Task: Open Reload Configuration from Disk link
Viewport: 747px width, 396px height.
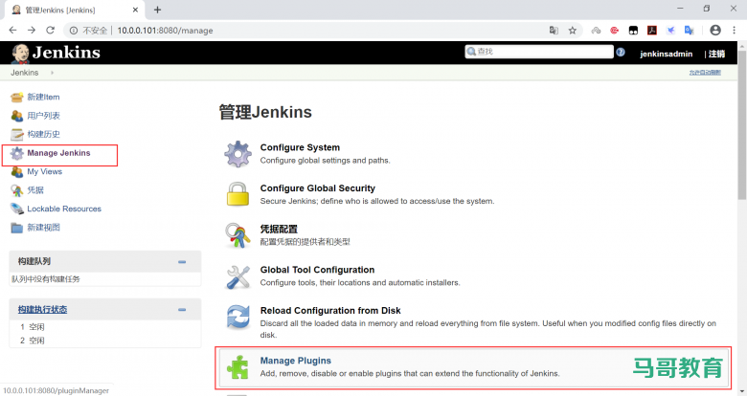Action: (x=330, y=311)
